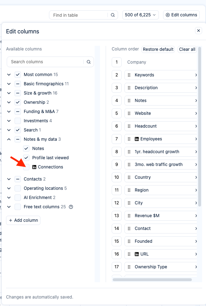The width and height of the screenshot is (206, 306).
Task: Click the plus icon on Add column
Action: 11,220
